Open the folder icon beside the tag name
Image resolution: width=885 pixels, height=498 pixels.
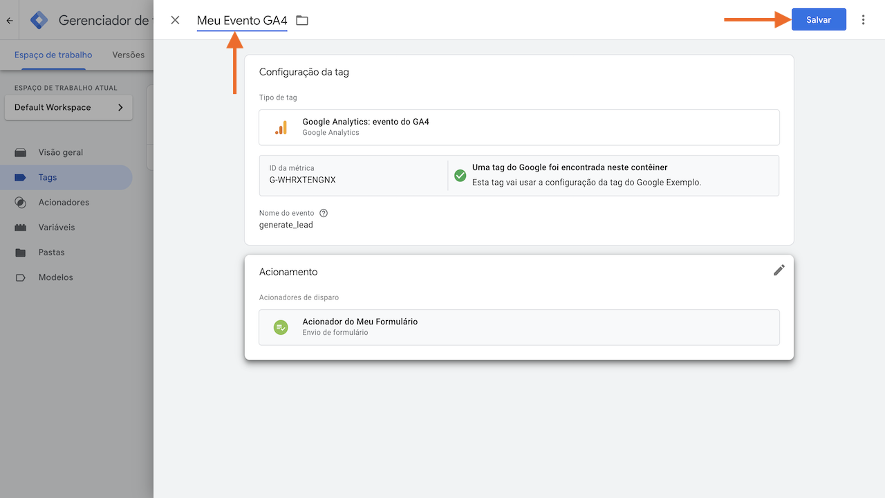click(301, 20)
